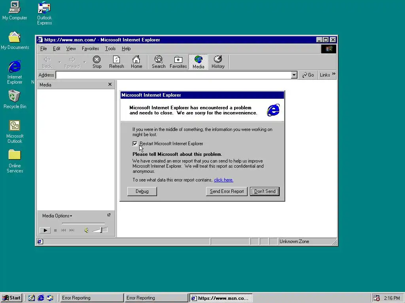
Task: Skip to next media track
Action: coord(72,230)
